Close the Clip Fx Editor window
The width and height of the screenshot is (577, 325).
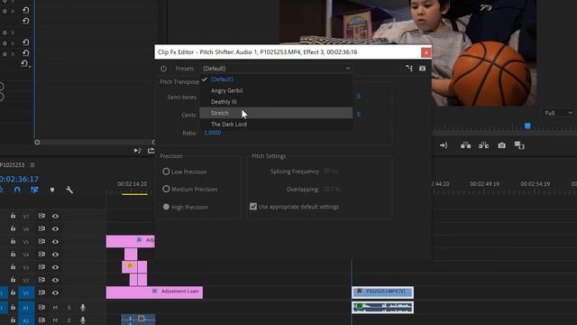[x=426, y=52]
